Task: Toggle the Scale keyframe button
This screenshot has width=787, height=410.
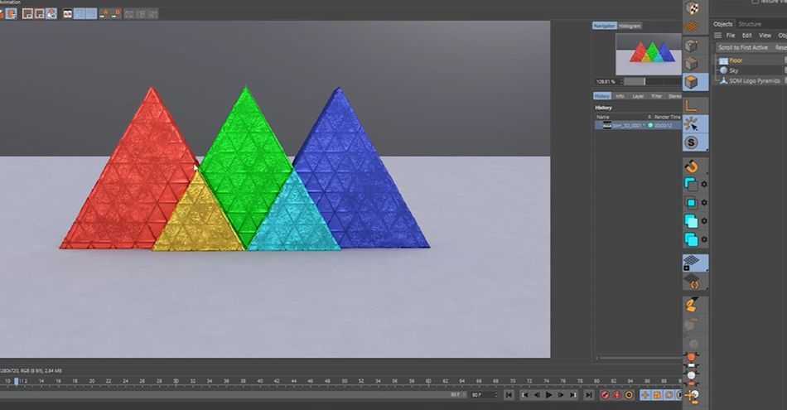Action: coord(657,395)
